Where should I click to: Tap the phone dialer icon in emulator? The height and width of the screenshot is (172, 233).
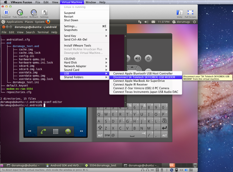[43, 131]
